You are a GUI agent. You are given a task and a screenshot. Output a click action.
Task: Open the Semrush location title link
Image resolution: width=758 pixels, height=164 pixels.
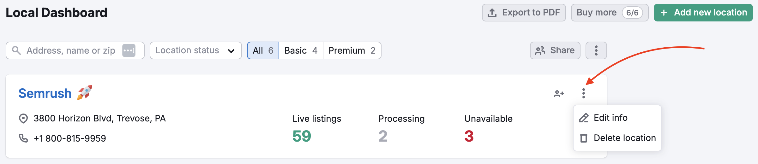(45, 93)
